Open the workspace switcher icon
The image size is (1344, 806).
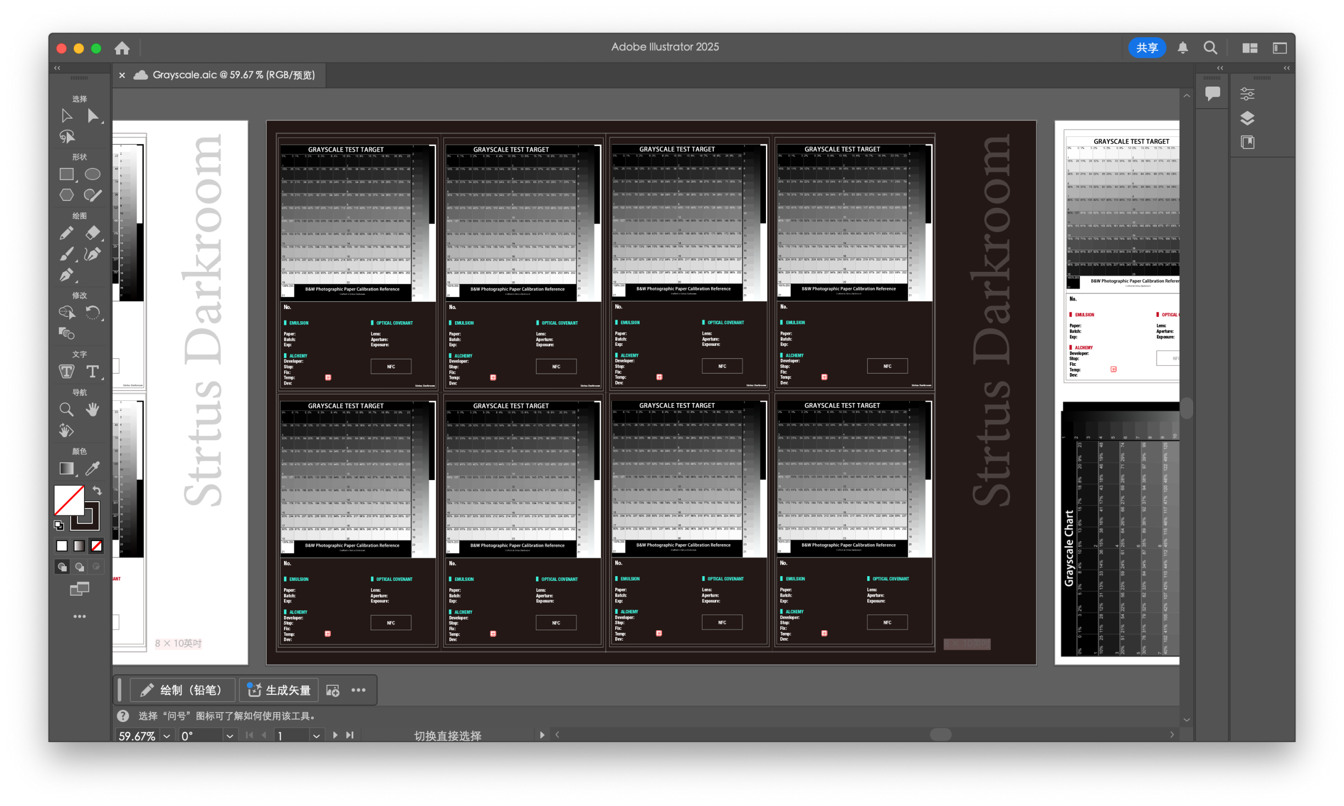pos(1280,48)
